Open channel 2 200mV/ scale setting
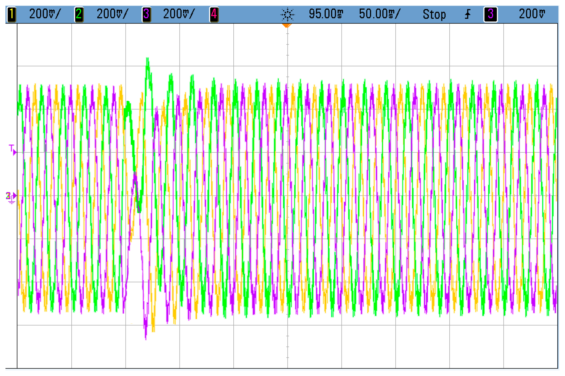 pyautogui.click(x=112, y=14)
